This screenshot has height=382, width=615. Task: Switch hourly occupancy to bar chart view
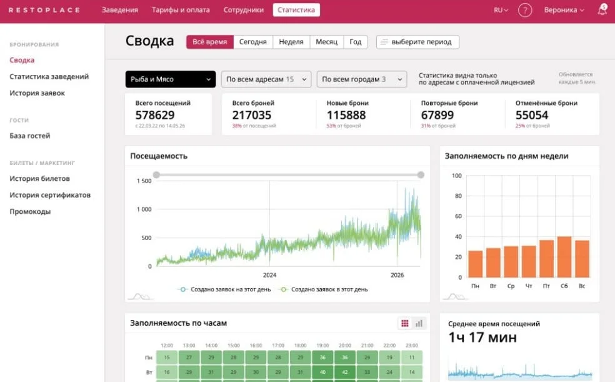click(x=419, y=323)
